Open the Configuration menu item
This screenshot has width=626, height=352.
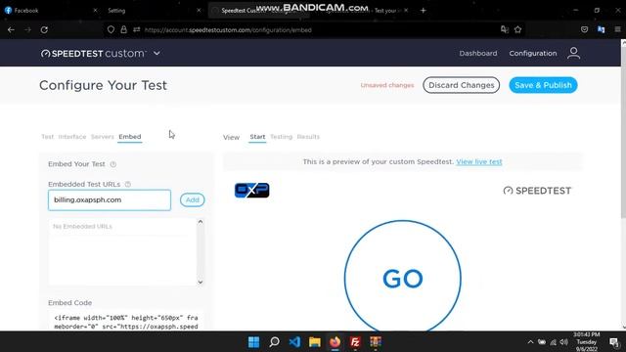[532, 53]
